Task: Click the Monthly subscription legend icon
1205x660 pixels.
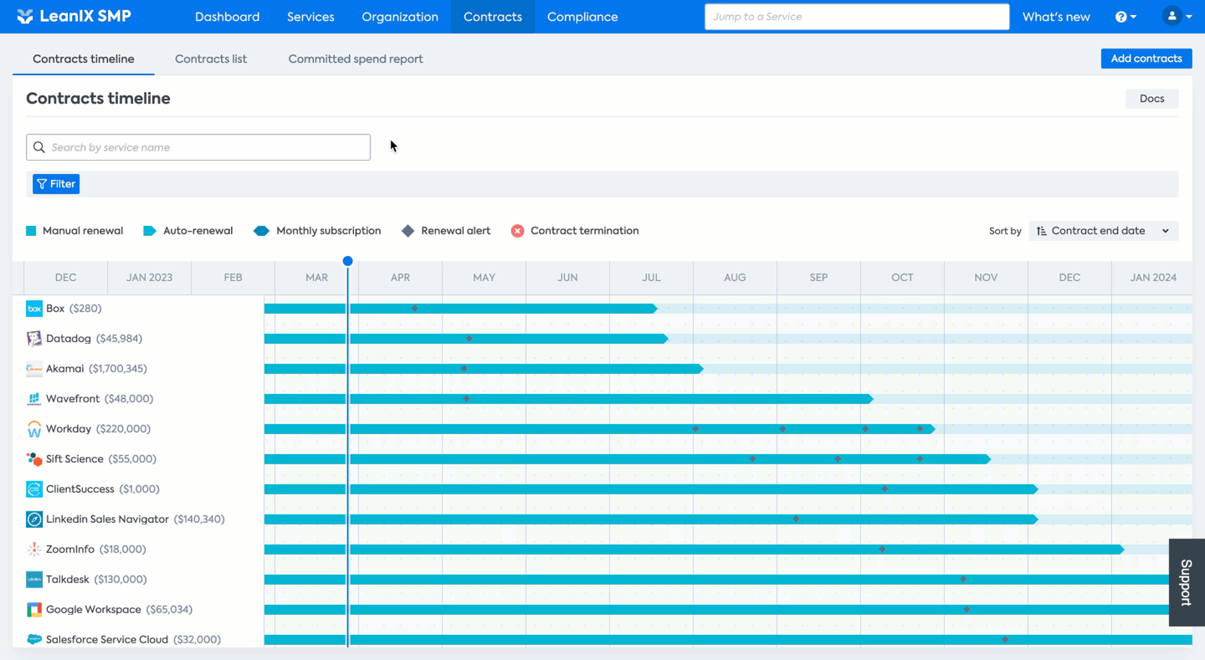Action: pos(261,231)
